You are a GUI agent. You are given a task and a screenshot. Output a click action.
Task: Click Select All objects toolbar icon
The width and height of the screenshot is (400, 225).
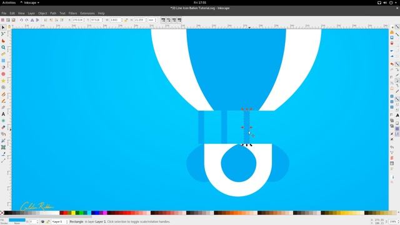coord(2,20)
